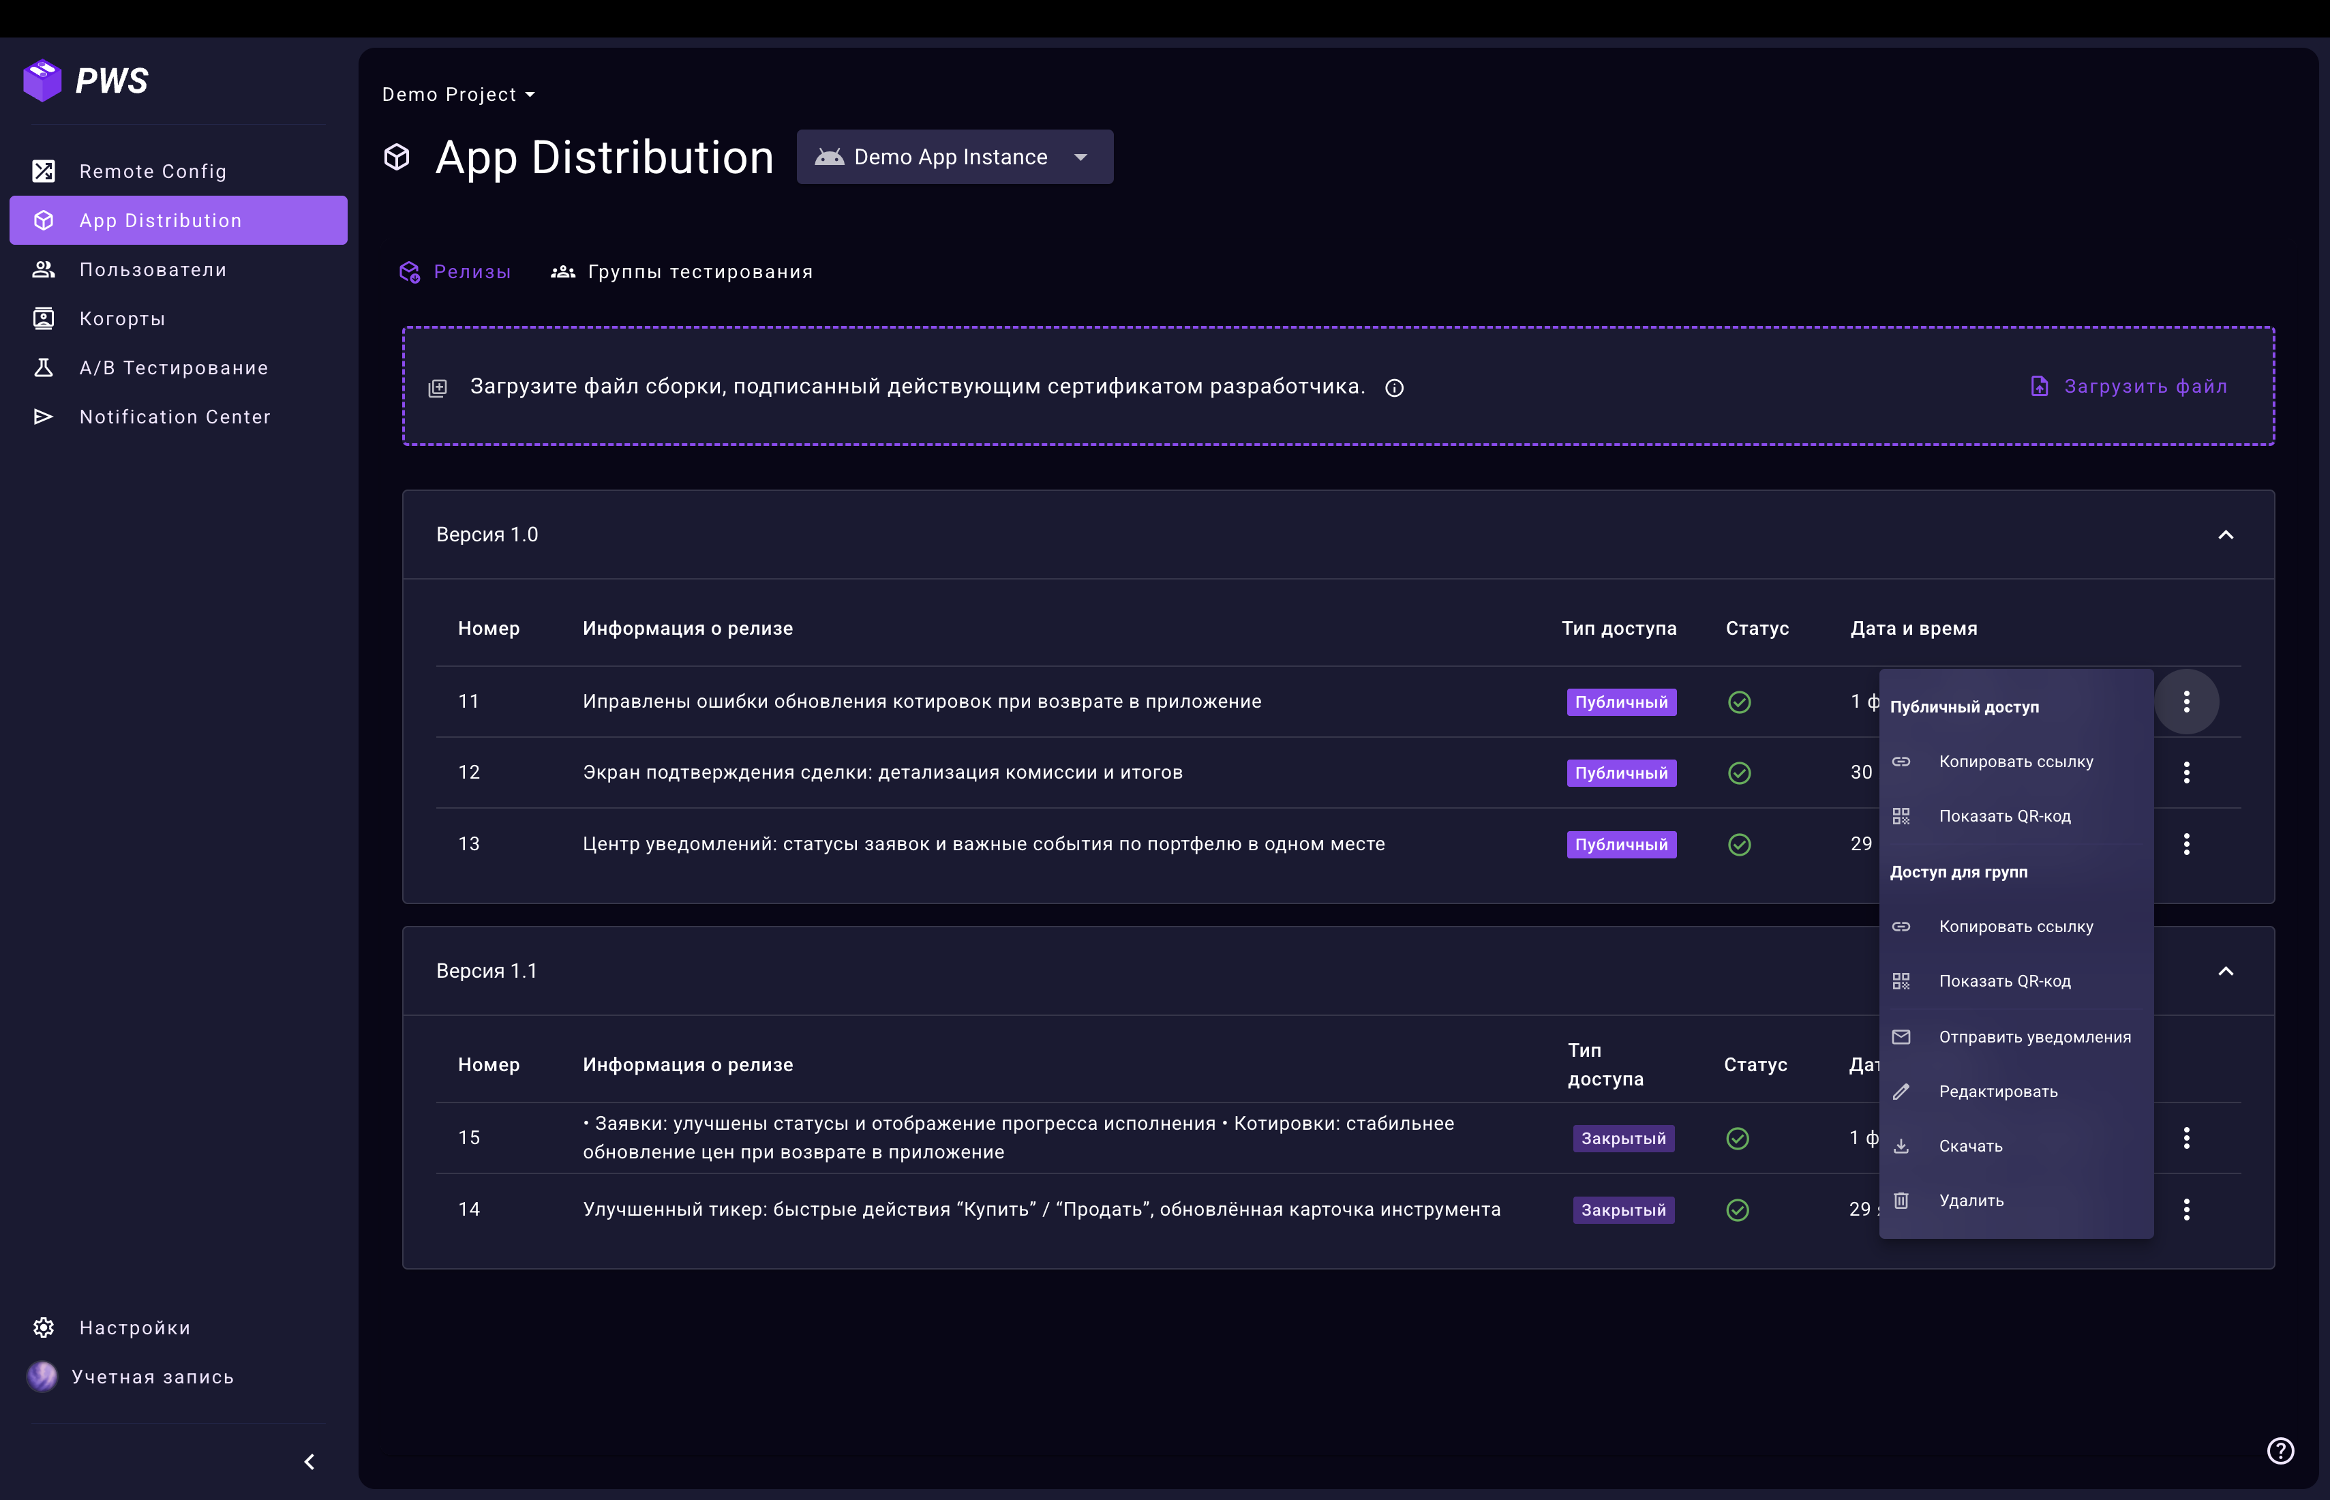
Task: Open Учетная запись at the sidebar bottom
Action: 152,1377
